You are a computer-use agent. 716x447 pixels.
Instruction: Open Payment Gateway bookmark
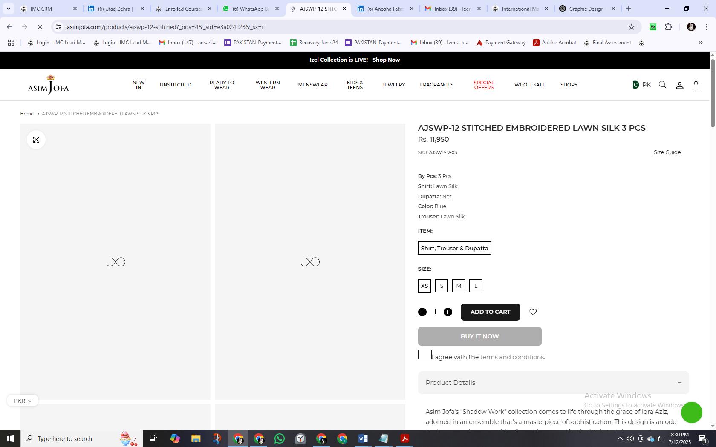point(501,43)
